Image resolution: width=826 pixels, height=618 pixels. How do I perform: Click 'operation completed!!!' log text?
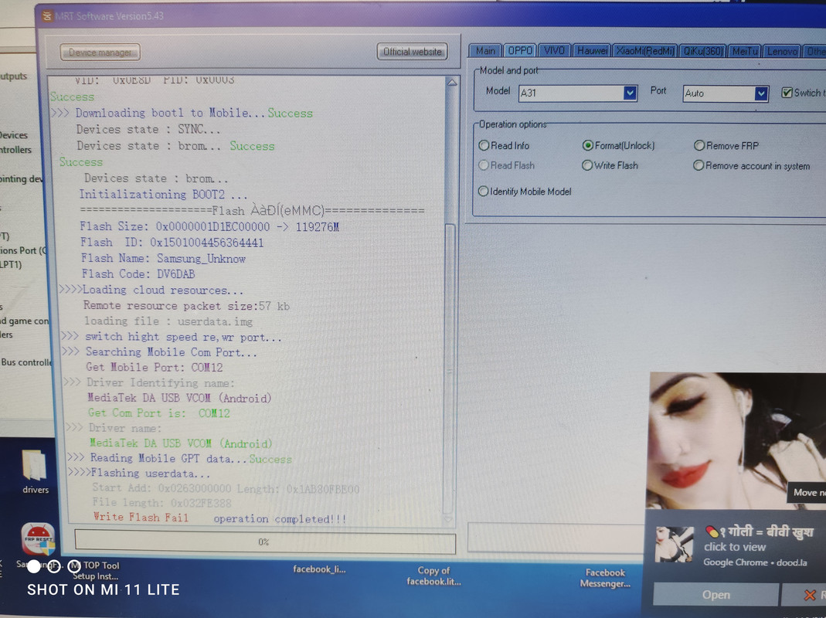click(x=280, y=519)
